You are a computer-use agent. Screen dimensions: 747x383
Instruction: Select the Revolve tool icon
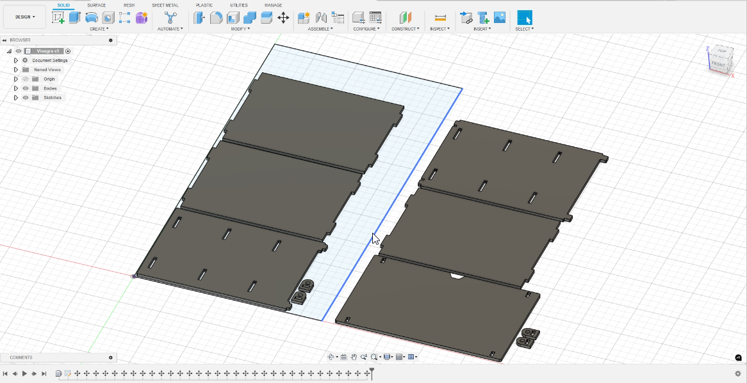click(x=92, y=18)
